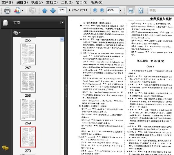Image resolution: width=174 pixels, height=155 pixels.
Task: Select the page 268 thumbnail
Action: [x=28, y=82]
